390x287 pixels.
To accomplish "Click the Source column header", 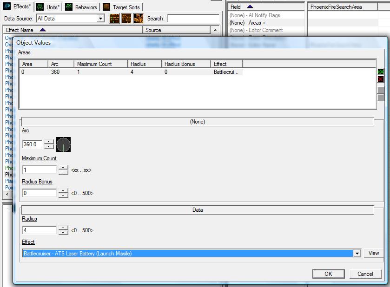I will coord(177,30).
